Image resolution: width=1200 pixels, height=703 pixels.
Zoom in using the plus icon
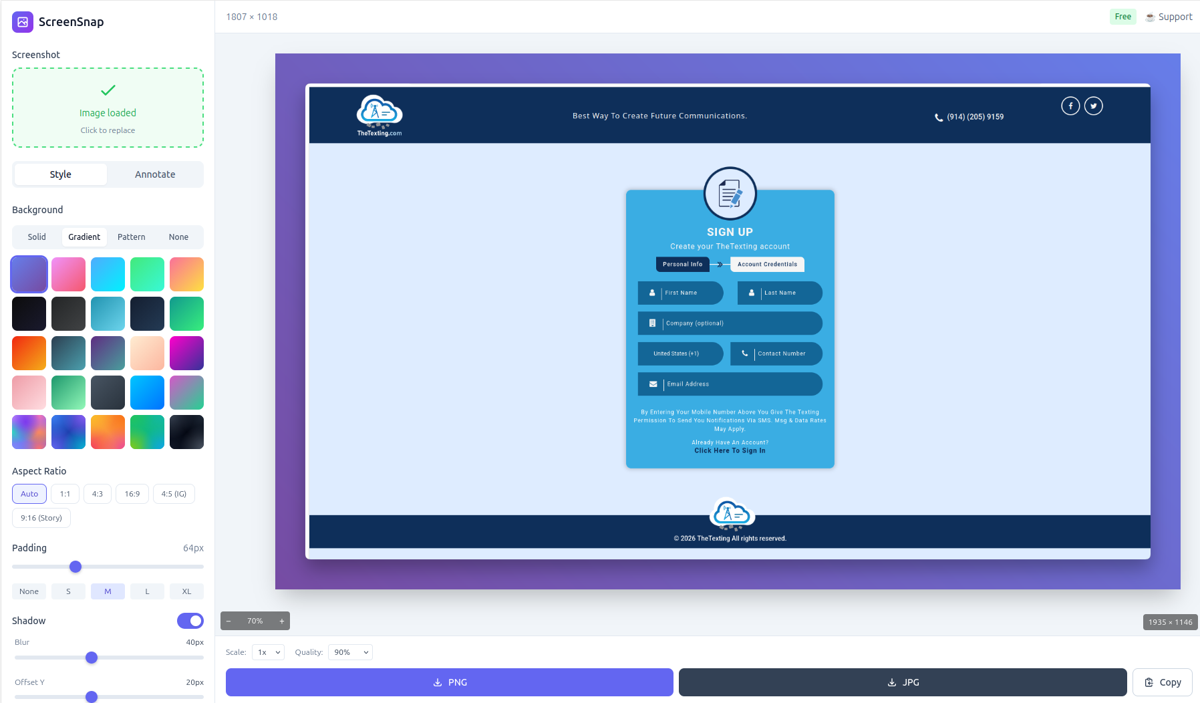click(281, 621)
